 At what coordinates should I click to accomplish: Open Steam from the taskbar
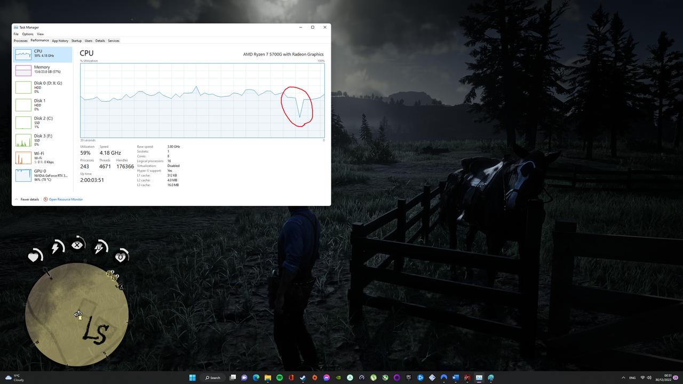[303, 378]
